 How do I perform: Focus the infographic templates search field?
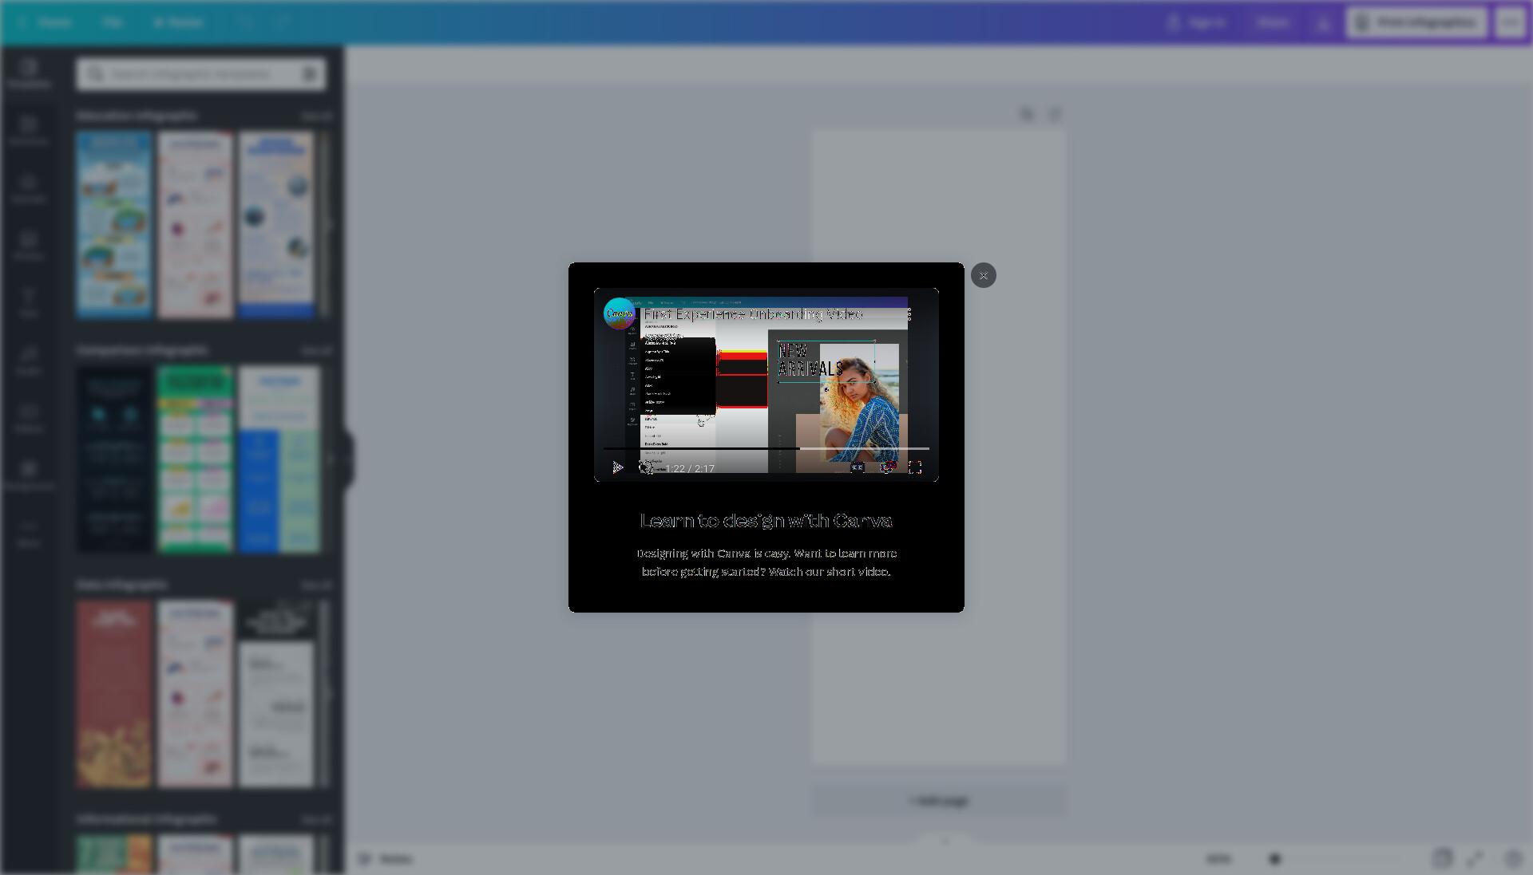(x=201, y=74)
